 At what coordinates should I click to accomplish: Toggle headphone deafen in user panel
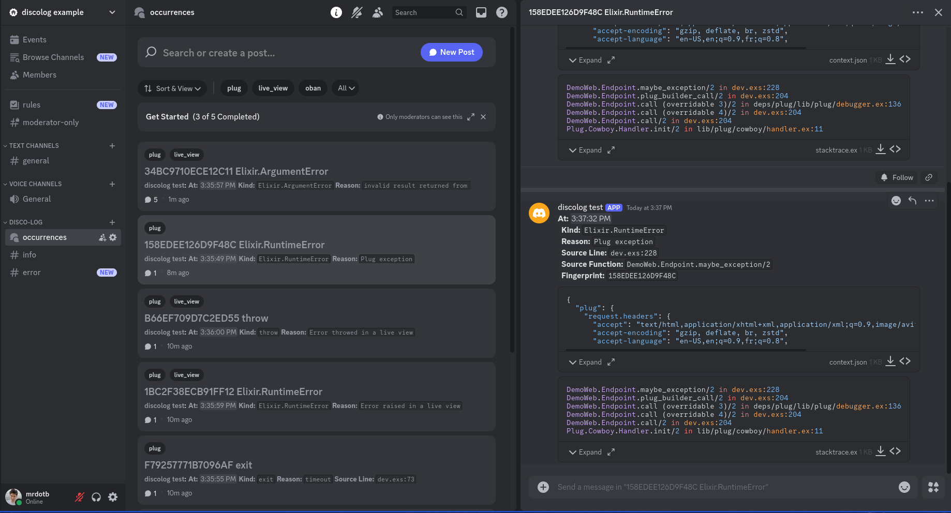click(96, 497)
